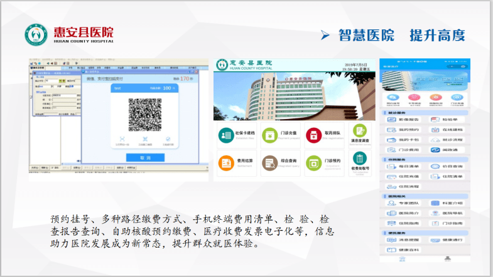Image resolution: width=493 pixels, height=277 pixels.
Task: Click the kiosk date and time display
Action: (356, 67)
